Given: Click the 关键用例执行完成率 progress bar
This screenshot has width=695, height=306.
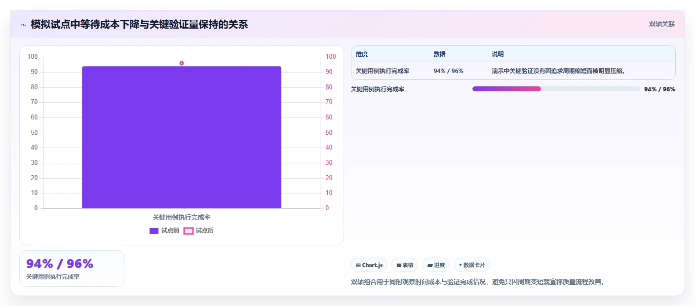Looking at the screenshot, I should coord(556,89).
